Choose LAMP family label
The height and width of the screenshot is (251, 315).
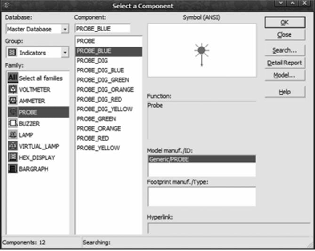tap(26, 135)
